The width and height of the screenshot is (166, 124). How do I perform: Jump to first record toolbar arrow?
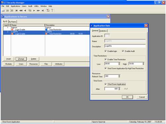pos(17,11)
